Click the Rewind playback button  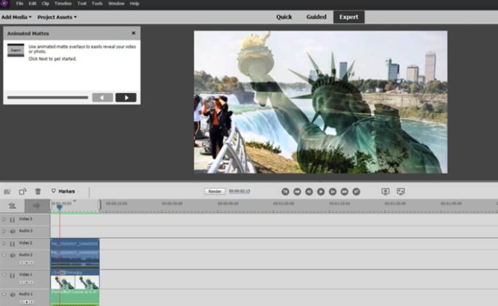point(297,191)
